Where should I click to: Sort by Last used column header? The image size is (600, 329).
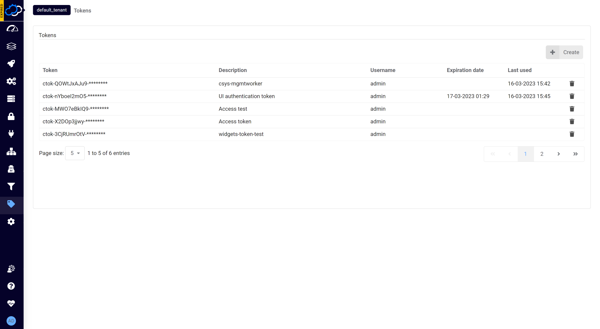pyautogui.click(x=520, y=70)
